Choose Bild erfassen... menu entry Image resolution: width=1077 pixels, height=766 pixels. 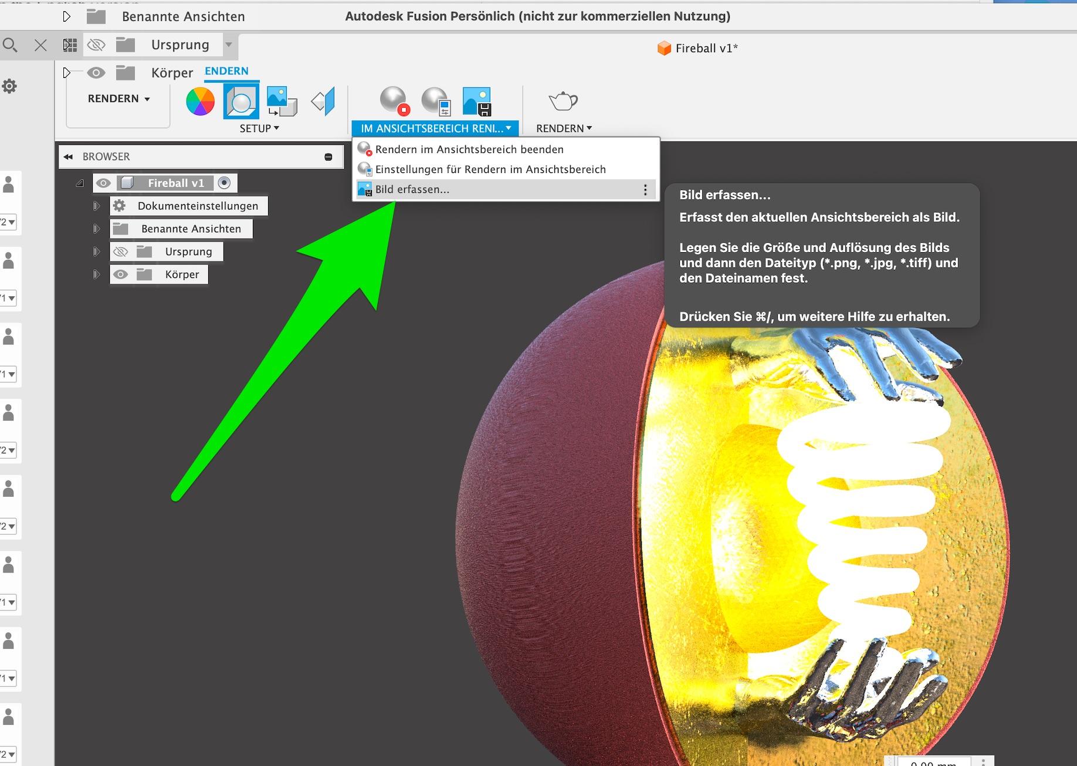click(506, 189)
